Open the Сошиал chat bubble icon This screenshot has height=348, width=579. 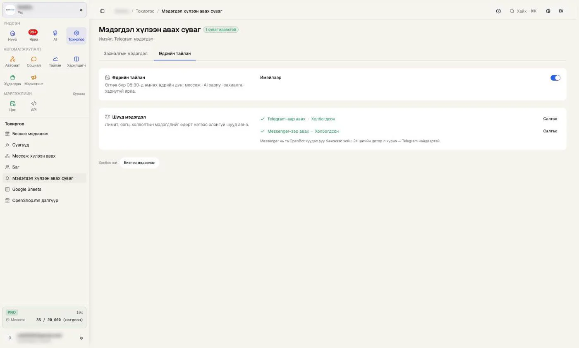pyautogui.click(x=33, y=62)
